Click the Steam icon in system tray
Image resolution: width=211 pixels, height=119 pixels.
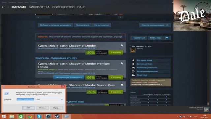click(x=181, y=117)
